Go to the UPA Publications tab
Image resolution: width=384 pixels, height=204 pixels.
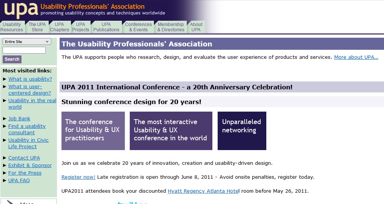(x=106, y=27)
